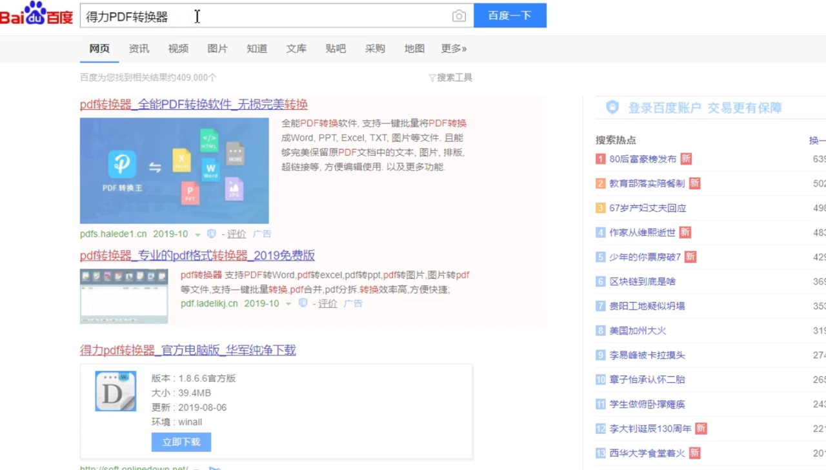The width and height of the screenshot is (826, 470).
Task: Click 大小 : 39.4MB text
Action: pyautogui.click(x=181, y=393)
